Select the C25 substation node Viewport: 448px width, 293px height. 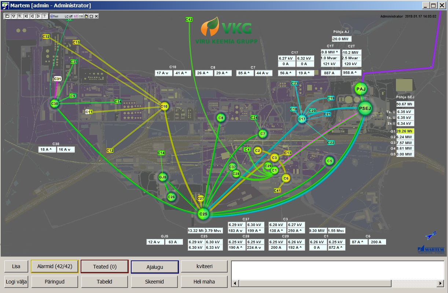tap(203, 214)
